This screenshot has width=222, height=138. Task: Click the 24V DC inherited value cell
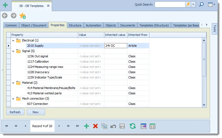tap(116, 46)
